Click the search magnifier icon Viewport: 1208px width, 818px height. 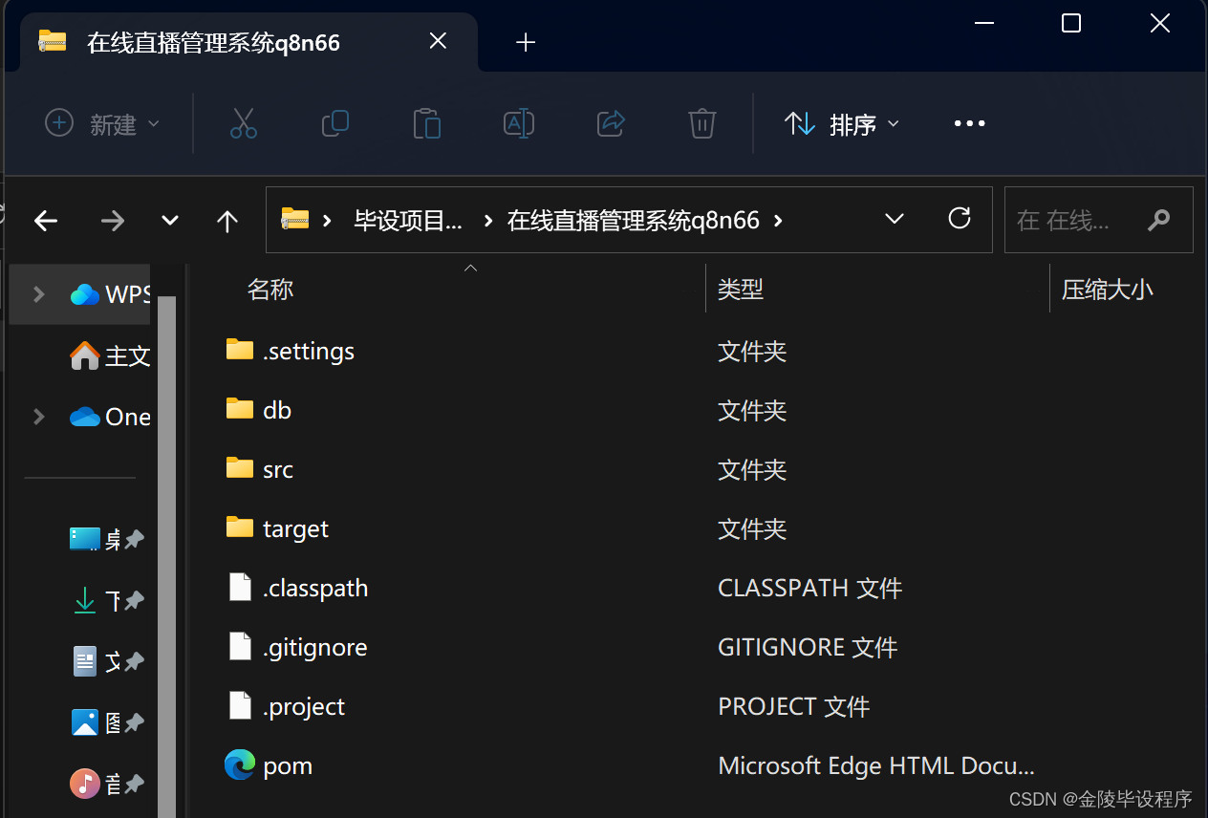click(x=1158, y=221)
